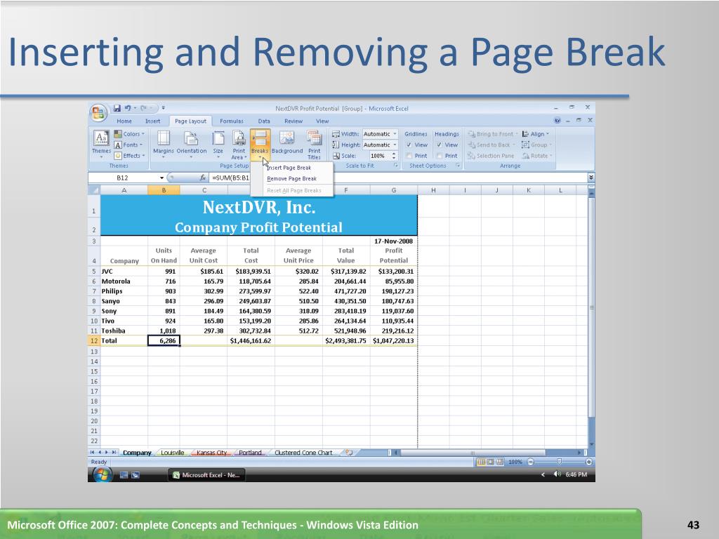Click the zoom in plus button

pos(589,462)
